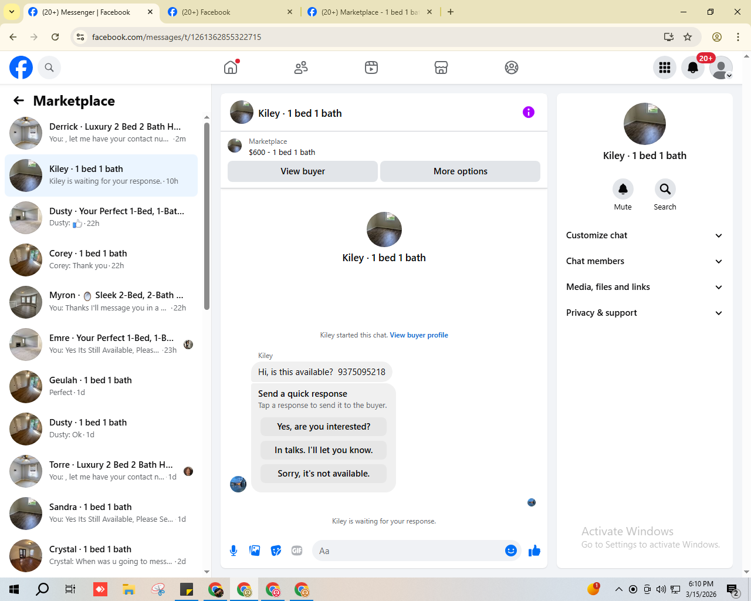
Task: Open Dusty Your Perfect 1-Bed chat
Action: tap(101, 218)
